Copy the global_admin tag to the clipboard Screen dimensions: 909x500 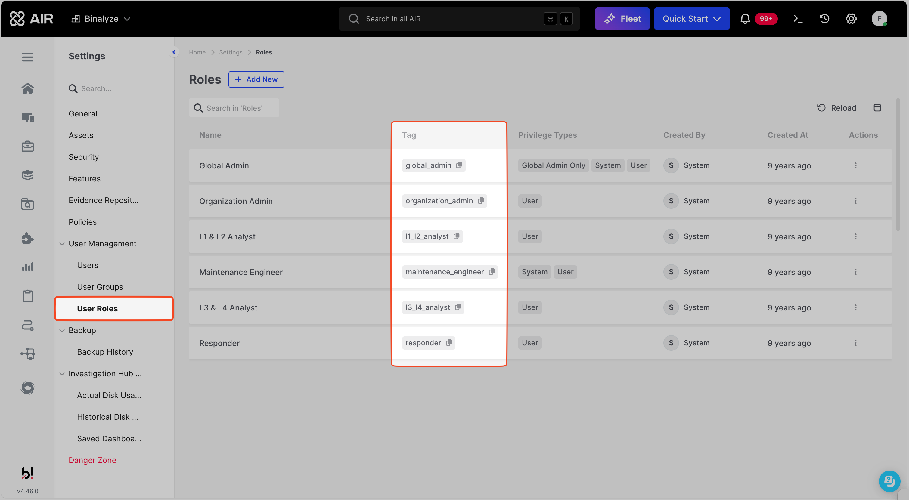[x=459, y=165]
